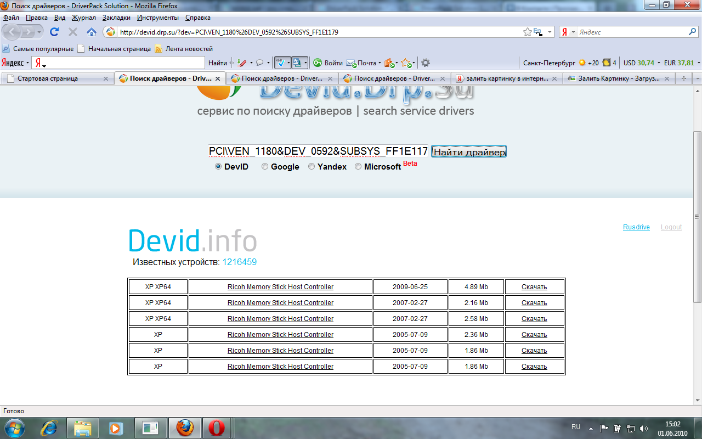The height and width of the screenshot is (439, 702).
Task: Open the Самые популярные bookmark
Action: tap(38, 49)
